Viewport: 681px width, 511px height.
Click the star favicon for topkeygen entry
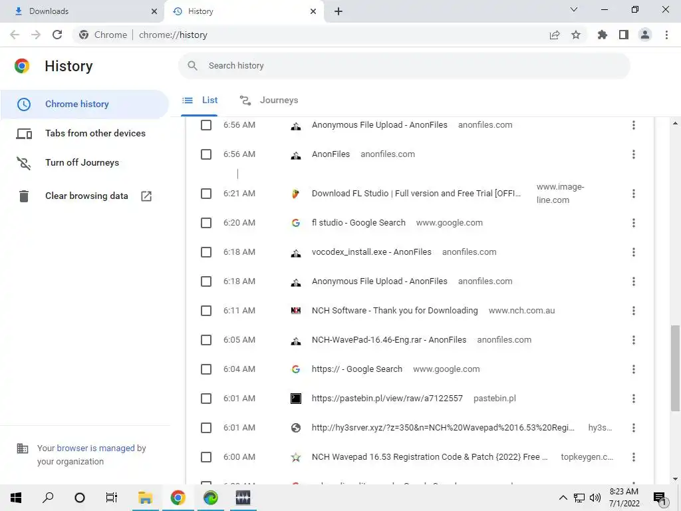pyautogui.click(x=296, y=457)
